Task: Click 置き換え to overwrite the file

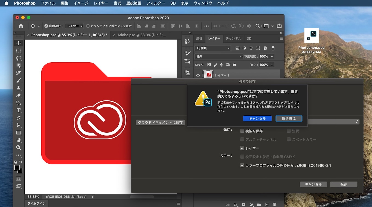Action: [x=289, y=118]
